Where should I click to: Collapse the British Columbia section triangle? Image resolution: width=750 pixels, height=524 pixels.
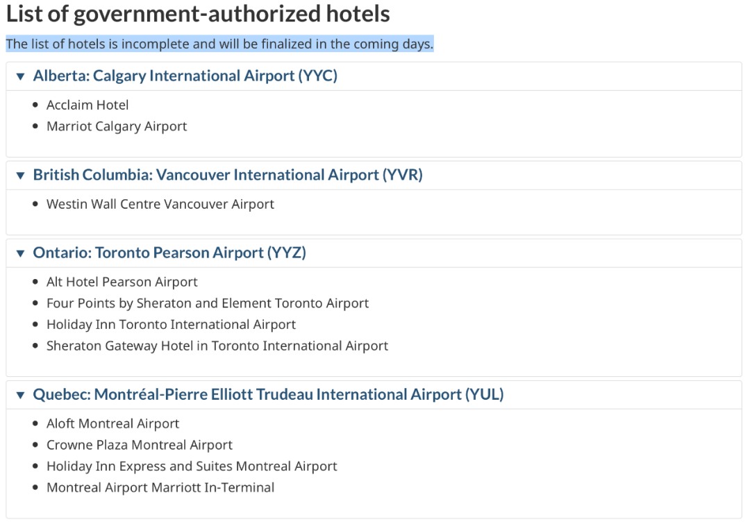(x=20, y=176)
